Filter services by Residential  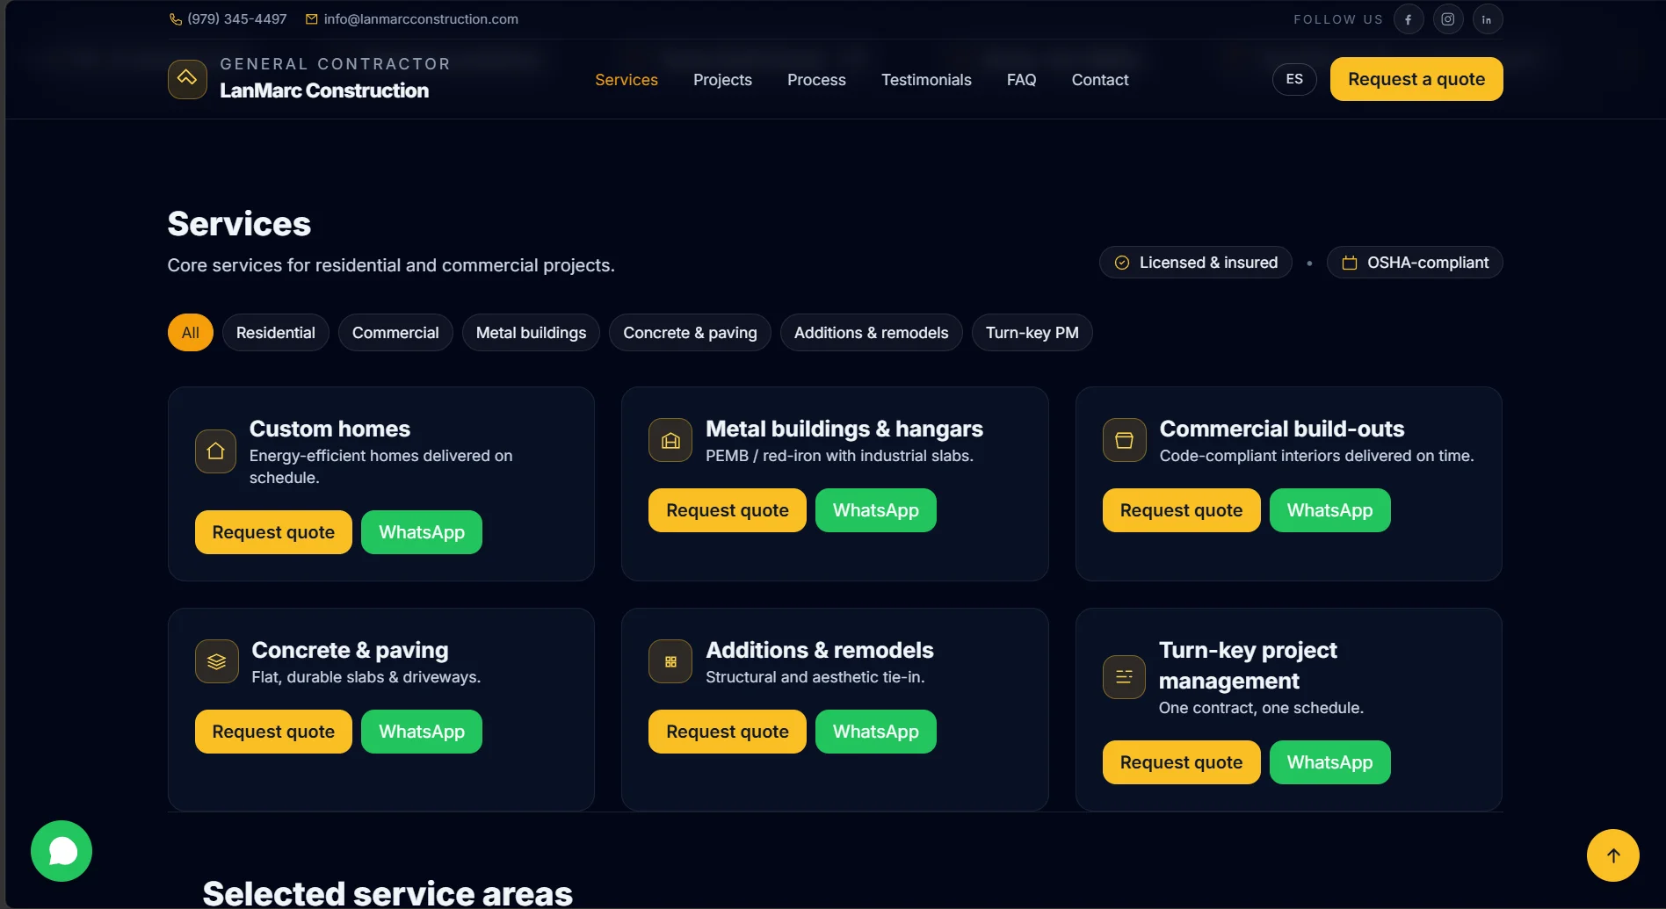[x=275, y=333]
